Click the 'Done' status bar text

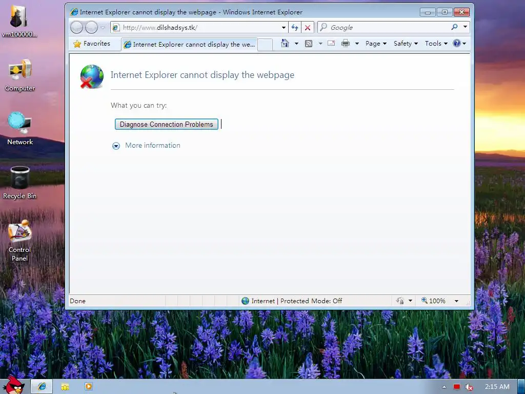(78, 301)
